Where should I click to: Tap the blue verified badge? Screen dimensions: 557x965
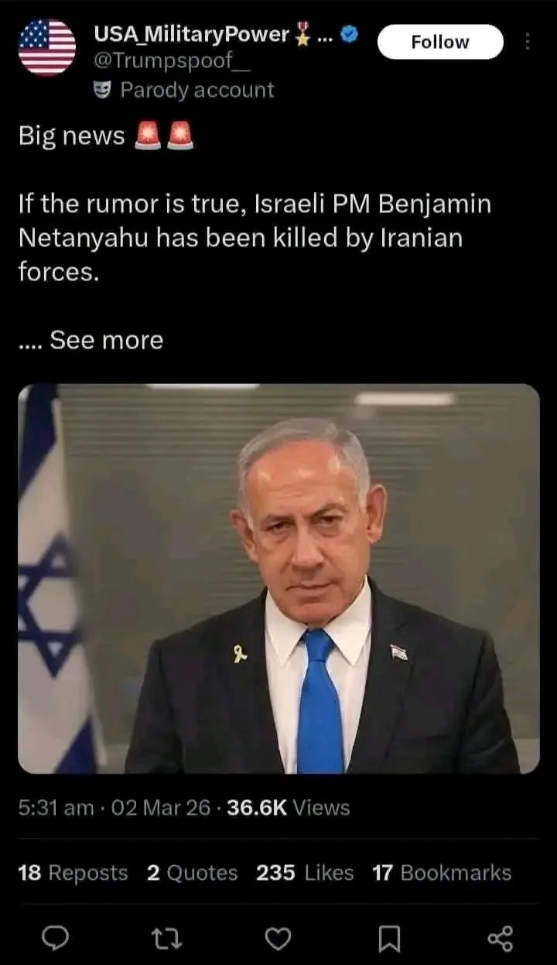[x=349, y=34]
